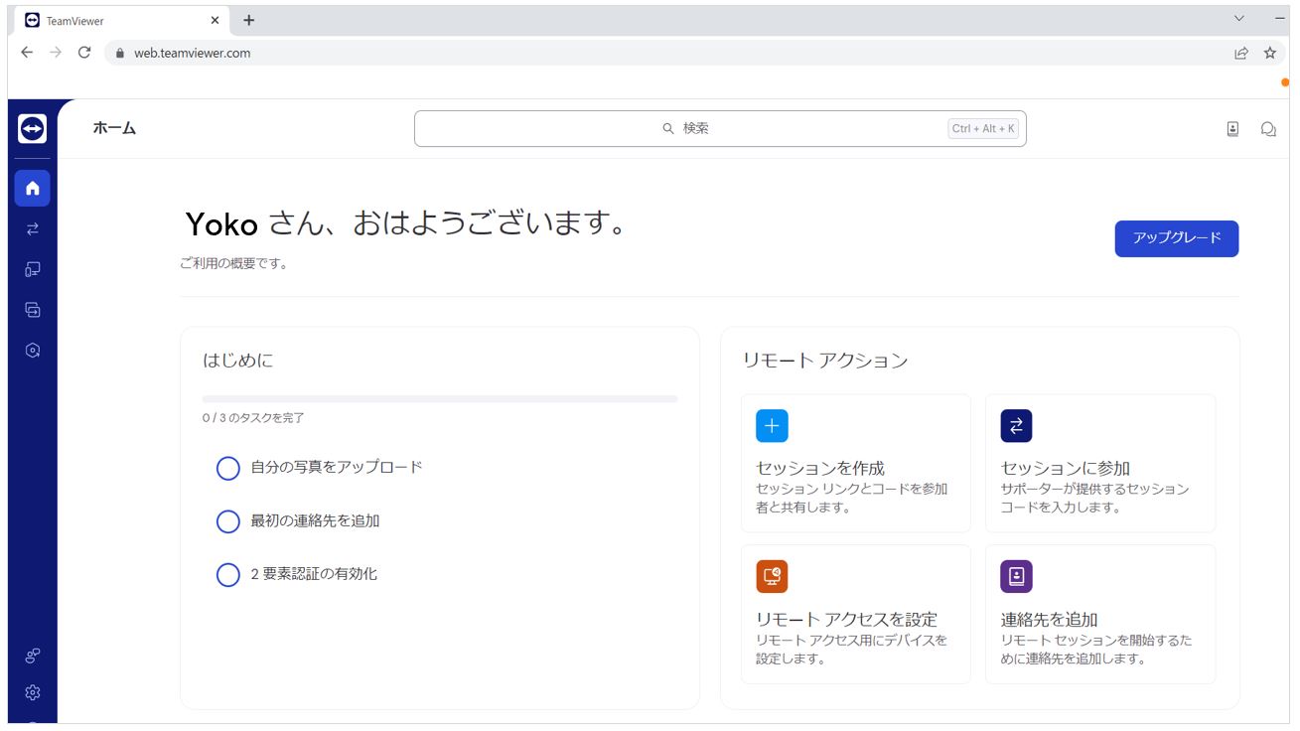
Task: Open the remote sessions icon in the sidebar
Action: click(32, 226)
